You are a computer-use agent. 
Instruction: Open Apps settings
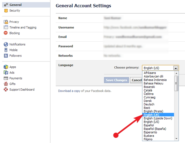point(13,67)
